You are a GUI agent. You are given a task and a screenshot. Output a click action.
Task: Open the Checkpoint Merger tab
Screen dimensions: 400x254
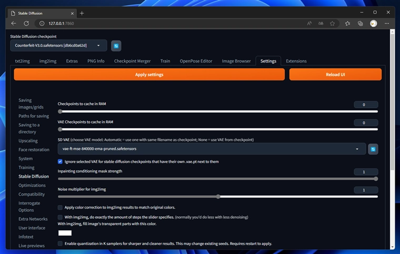(133, 61)
